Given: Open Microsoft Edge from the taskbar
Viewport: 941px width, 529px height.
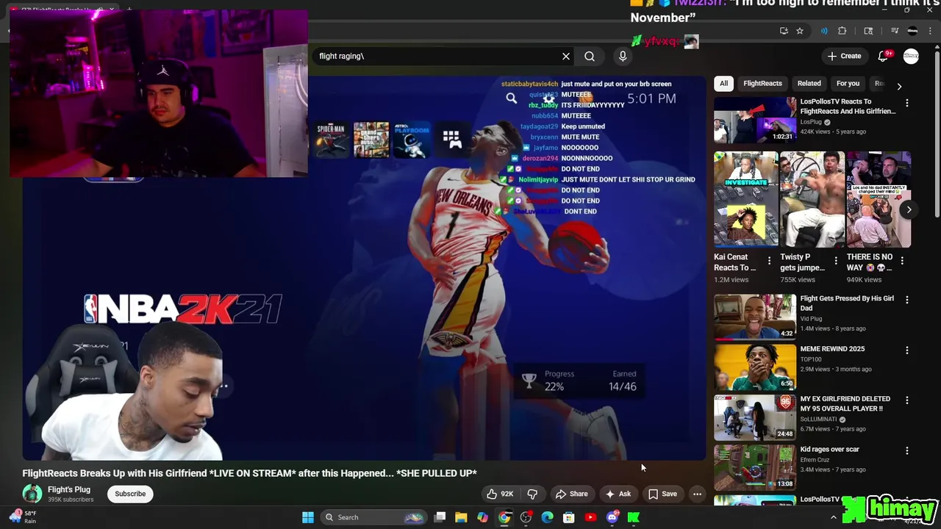Looking at the screenshot, I should (547, 517).
